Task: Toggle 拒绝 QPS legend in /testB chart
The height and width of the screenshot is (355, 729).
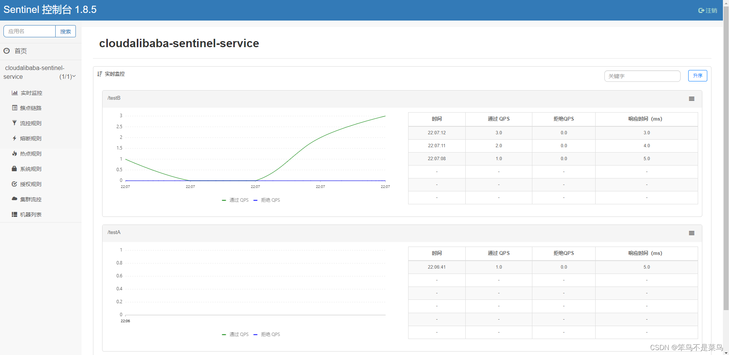Action: (267, 200)
